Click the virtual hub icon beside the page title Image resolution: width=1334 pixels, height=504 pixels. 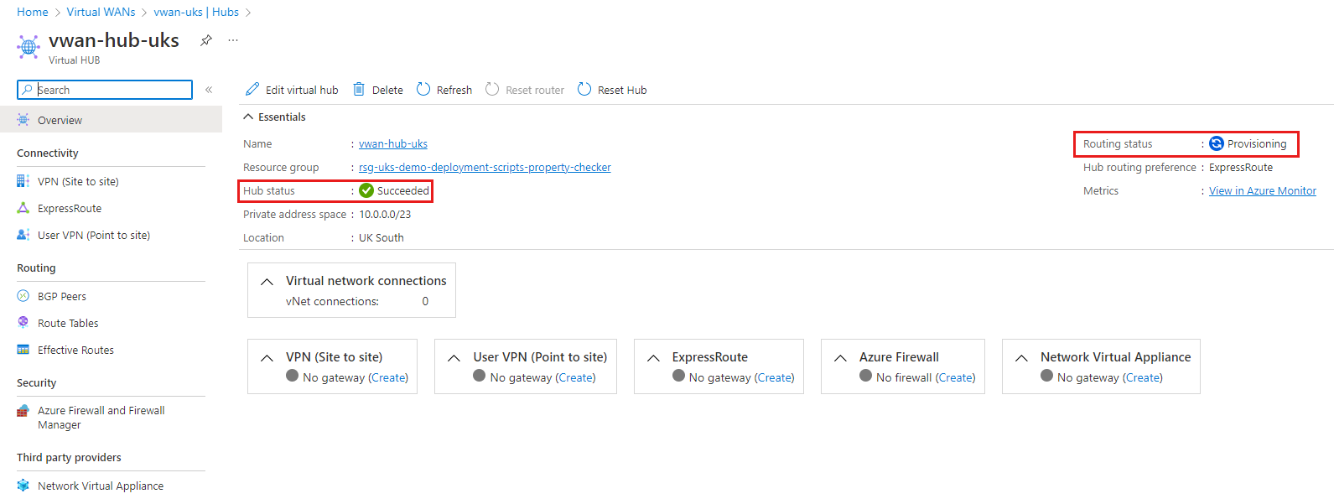(x=29, y=46)
